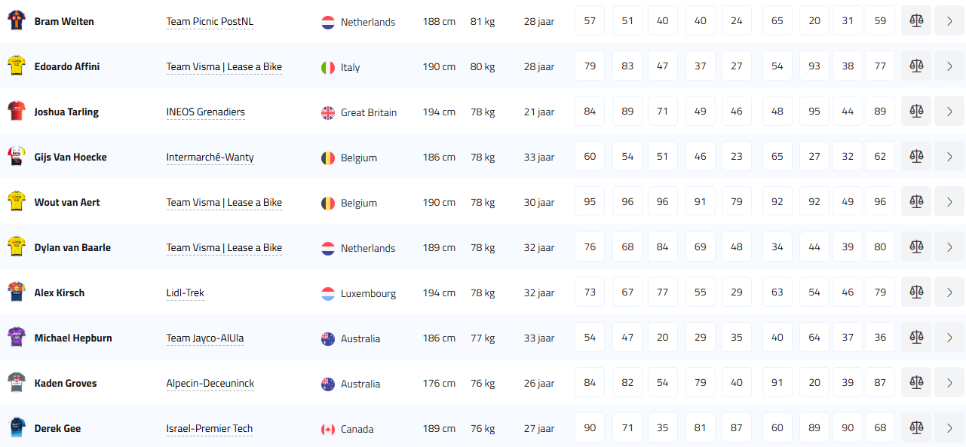Click Kaden Groves' jersey icon

pyautogui.click(x=16, y=383)
